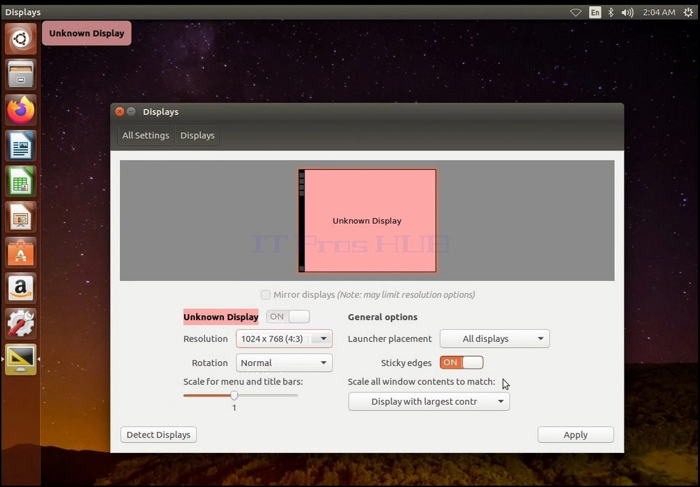The width and height of the screenshot is (700, 487).
Task: Open Launcher placement All displays dropdown
Action: click(x=494, y=339)
